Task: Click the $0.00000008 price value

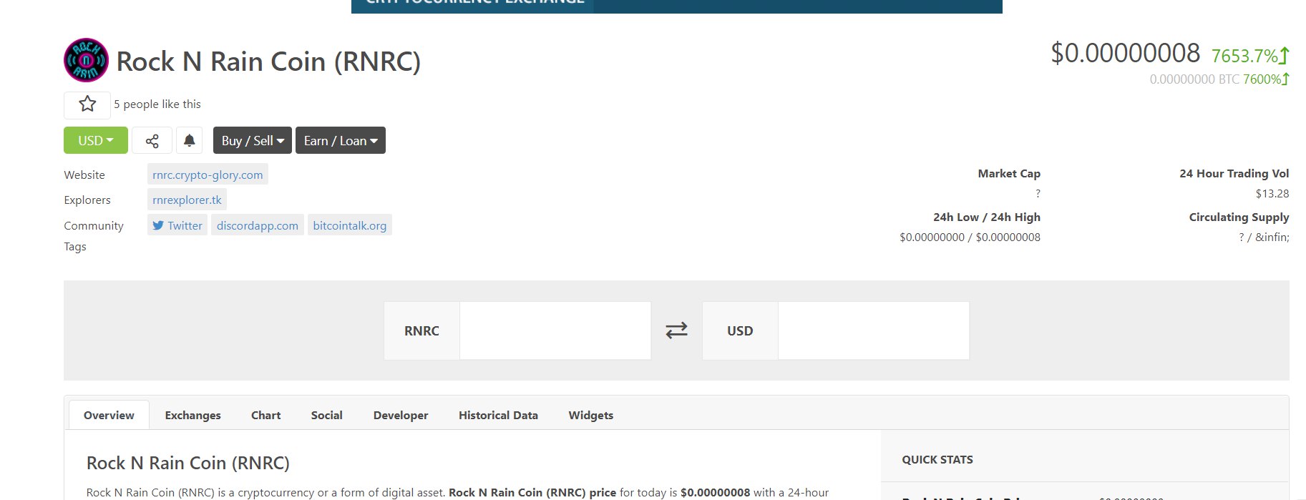Action: (x=1125, y=54)
